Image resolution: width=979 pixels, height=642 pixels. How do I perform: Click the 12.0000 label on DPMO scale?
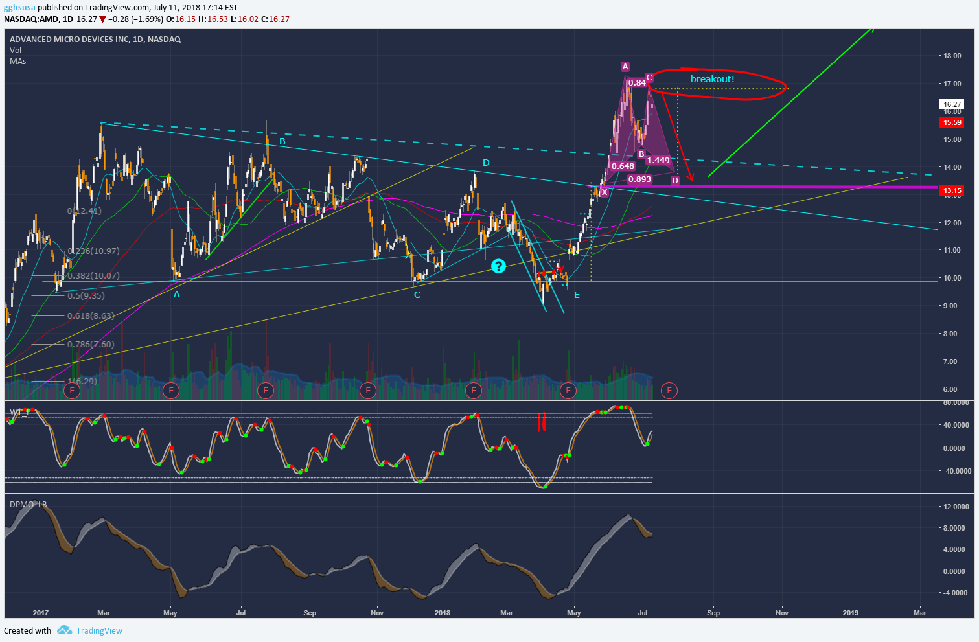click(x=956, y=507)
